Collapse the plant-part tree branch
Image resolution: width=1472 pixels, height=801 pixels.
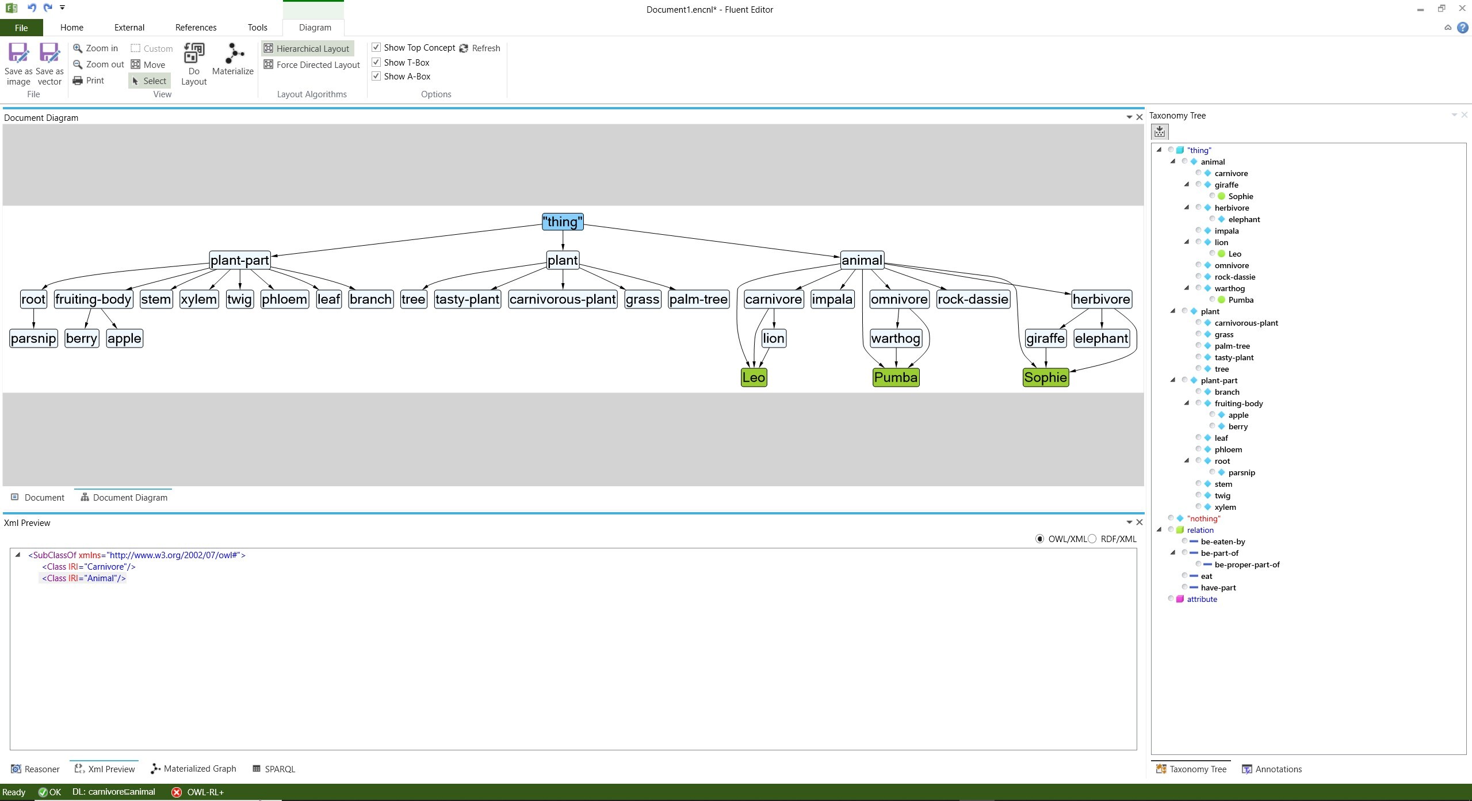tap(1173, 380)
